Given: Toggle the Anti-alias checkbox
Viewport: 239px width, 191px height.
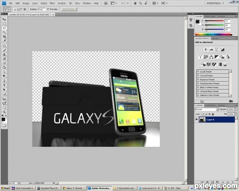Looking at the screenshot, I should coord(48,9).
